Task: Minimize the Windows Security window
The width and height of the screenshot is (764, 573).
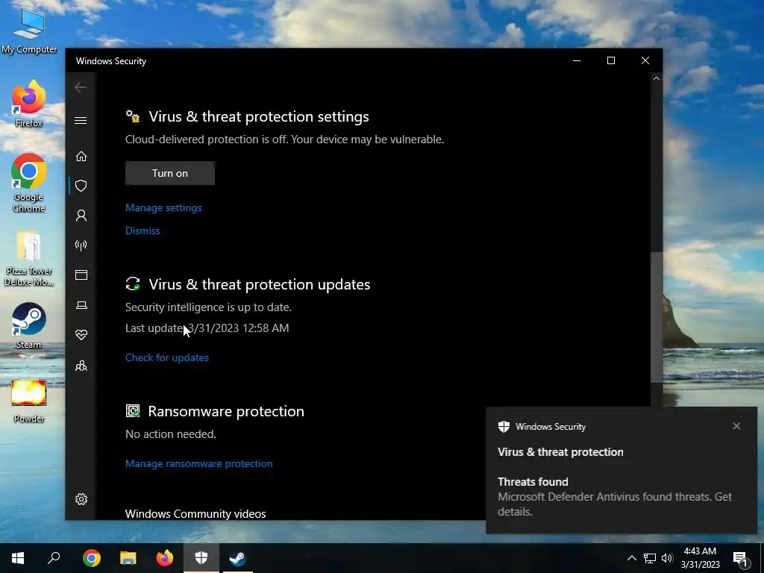Action: 577,61
